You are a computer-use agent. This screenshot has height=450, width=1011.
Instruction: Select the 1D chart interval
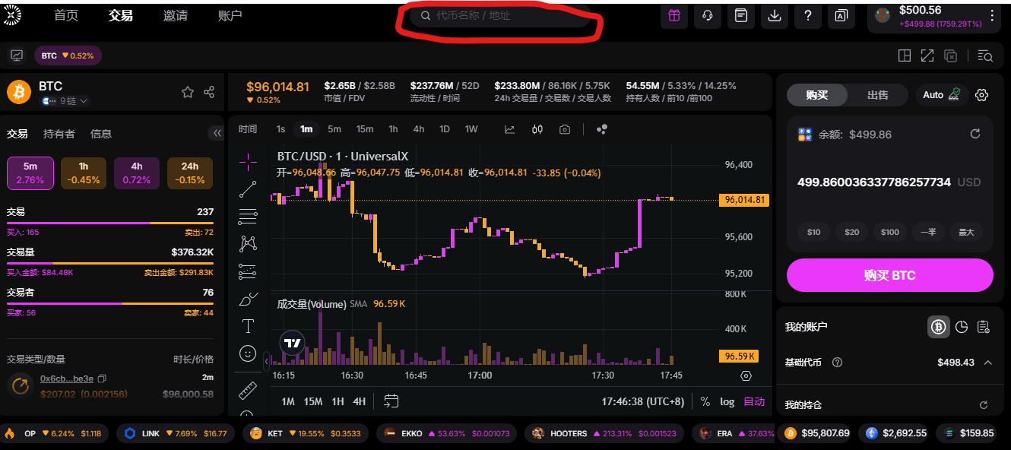coord(445,129)
